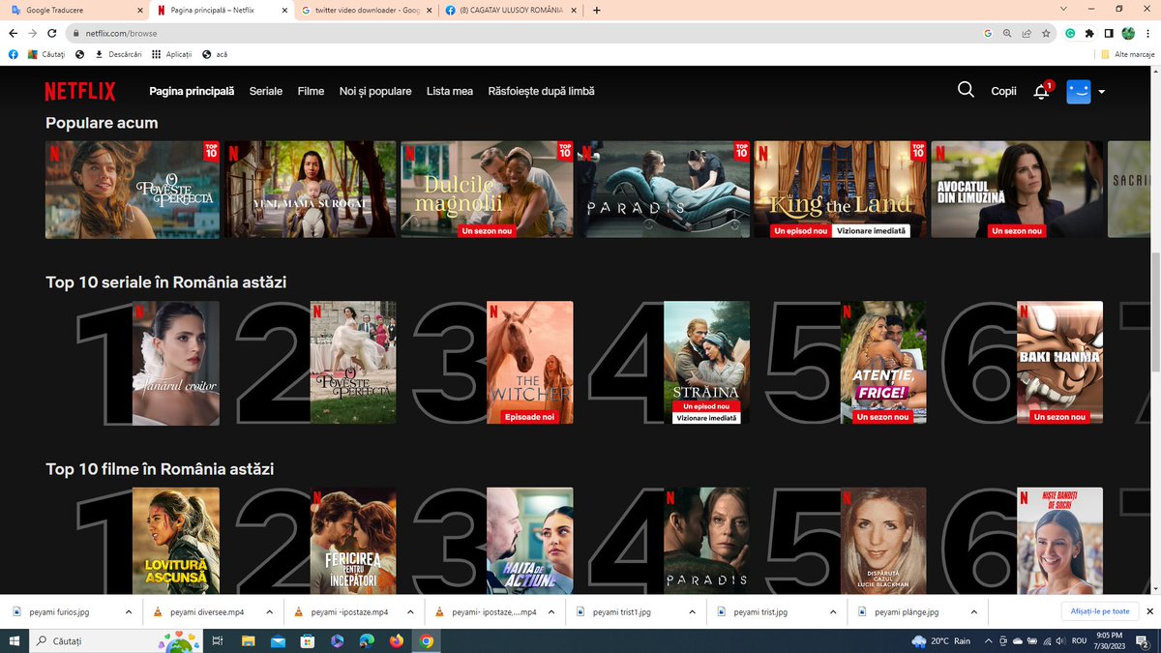Open Paradis in Populare acum row
The height and width of the screenshot is (653, 1161).
pyautogui.click(x=664, y=190)
